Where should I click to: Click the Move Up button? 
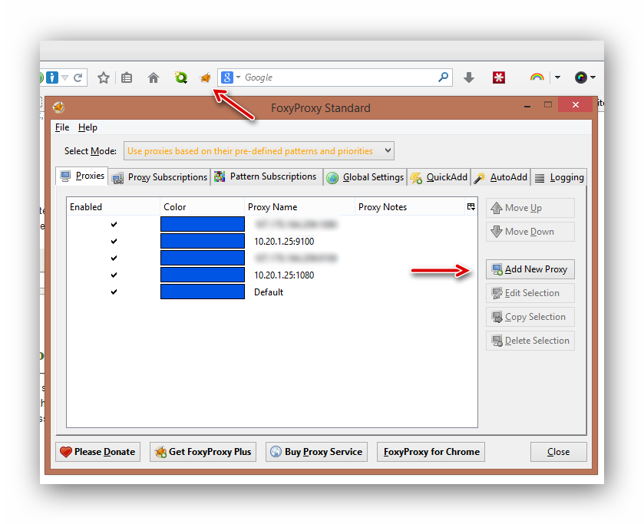point(530,208)
